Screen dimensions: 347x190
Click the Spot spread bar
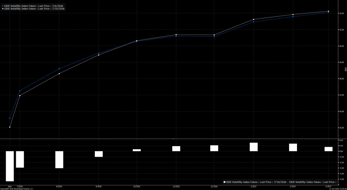(10, 166)
